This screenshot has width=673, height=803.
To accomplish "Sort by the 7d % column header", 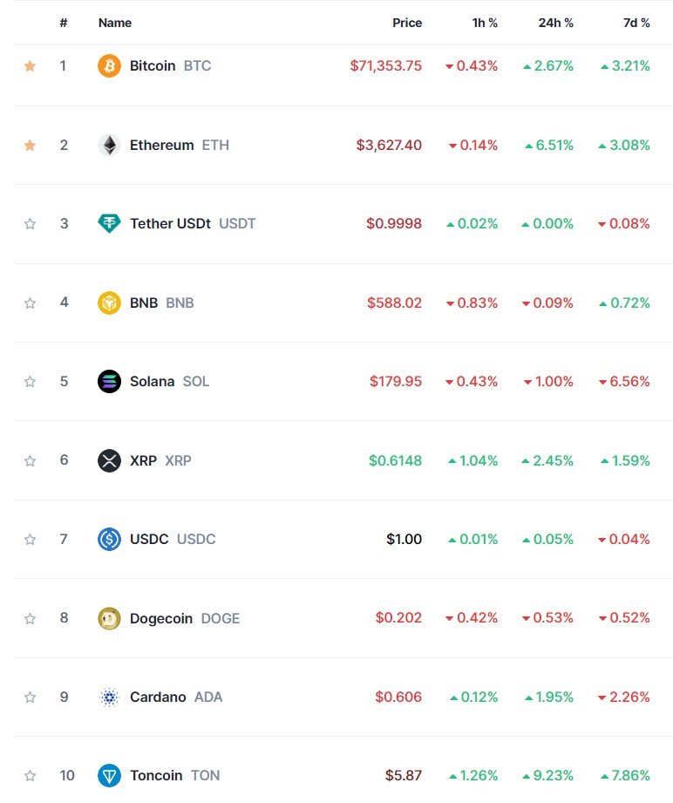I will [x=636, y=23].
